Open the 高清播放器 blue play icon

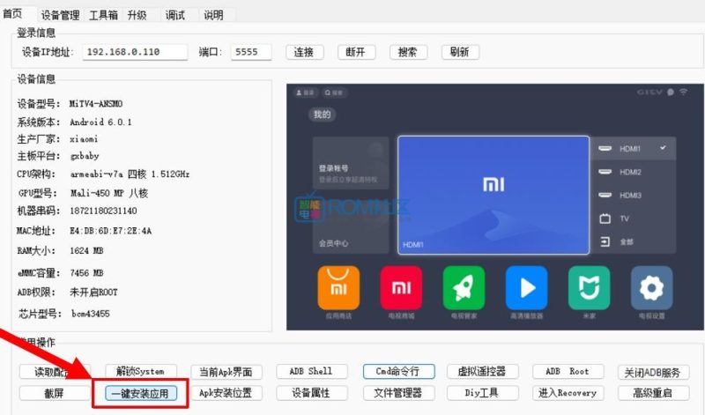point(526,288)
